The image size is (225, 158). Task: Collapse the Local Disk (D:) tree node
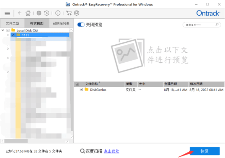click(3, 30)
